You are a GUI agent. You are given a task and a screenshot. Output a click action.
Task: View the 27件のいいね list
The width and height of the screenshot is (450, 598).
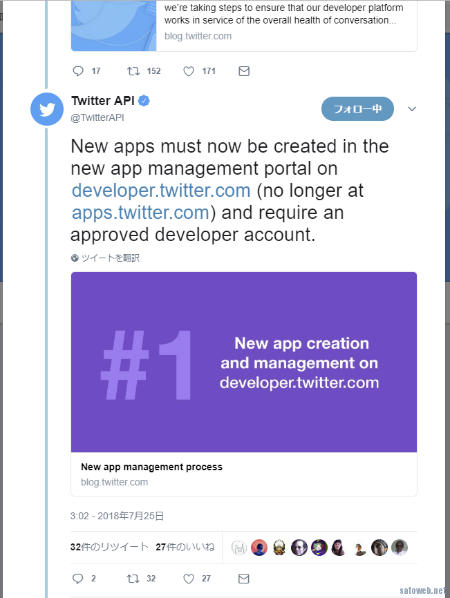coord(185,547)
